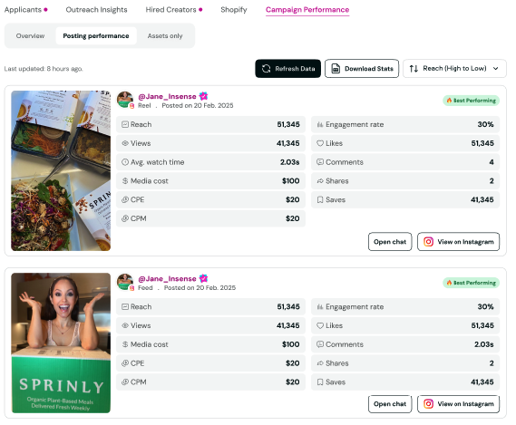
Task: Click the Saves bookmark icon in Feed post
Action: (x=320, y=382)
